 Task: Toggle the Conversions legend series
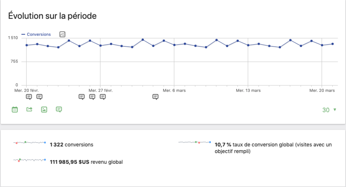[36, 34]
